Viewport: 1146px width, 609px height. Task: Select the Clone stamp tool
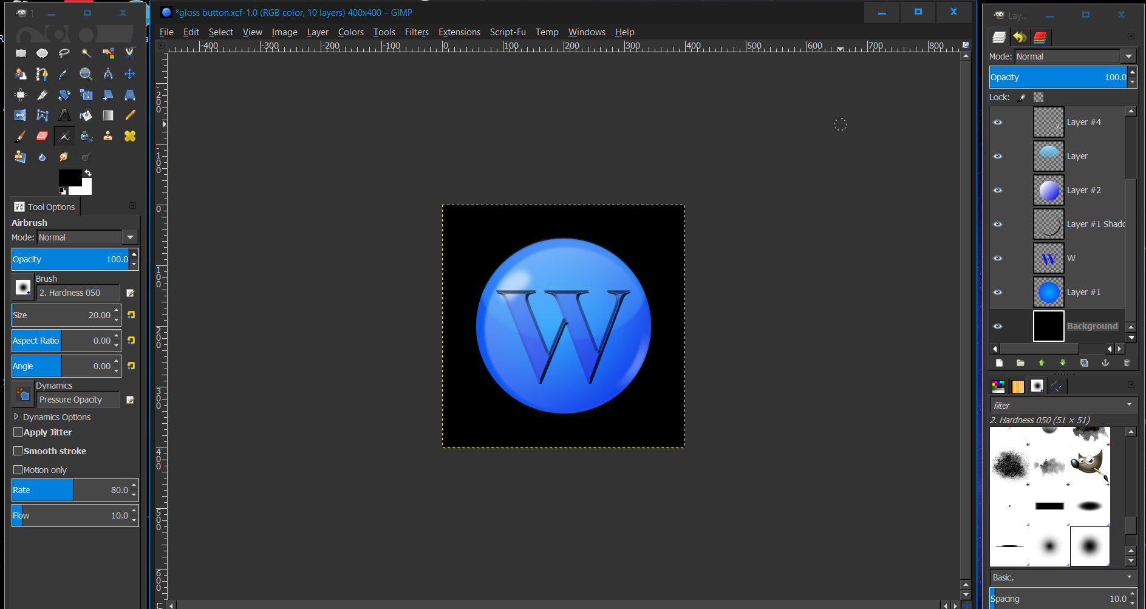click(x=107, y=136)
